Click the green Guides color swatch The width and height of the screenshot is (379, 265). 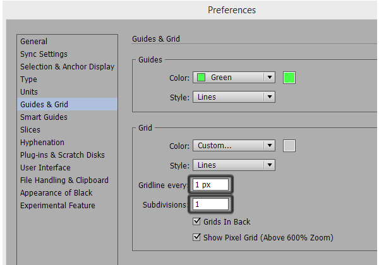[289, 78]
